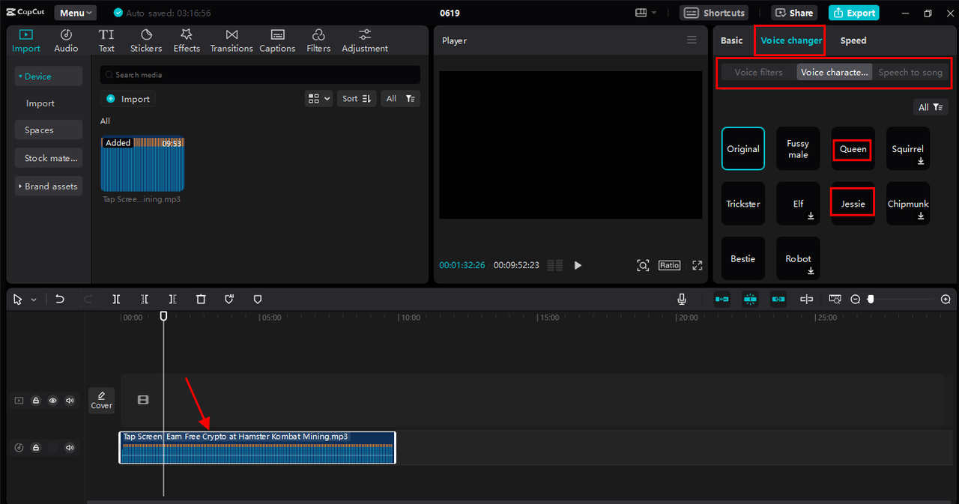Open the Captions tab
This screenshot has width=959, height=504.
coord(277,40)
